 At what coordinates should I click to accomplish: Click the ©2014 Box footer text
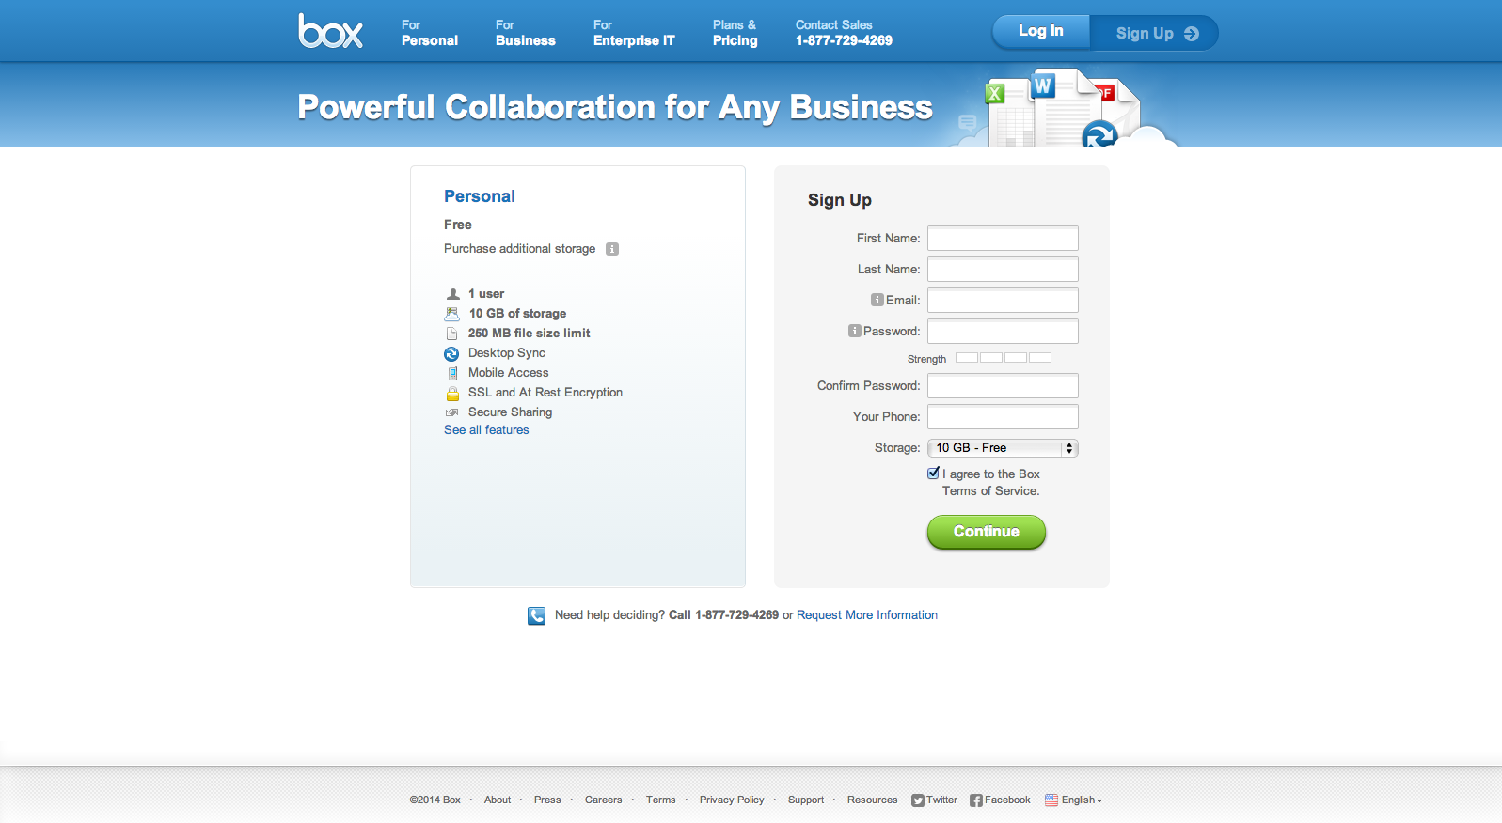435,800
